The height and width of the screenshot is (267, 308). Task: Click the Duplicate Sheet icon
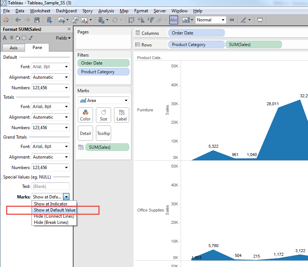click(75, 20)
